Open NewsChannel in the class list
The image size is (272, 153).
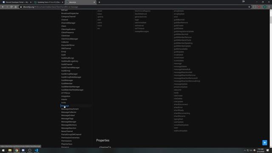point(67,131)
